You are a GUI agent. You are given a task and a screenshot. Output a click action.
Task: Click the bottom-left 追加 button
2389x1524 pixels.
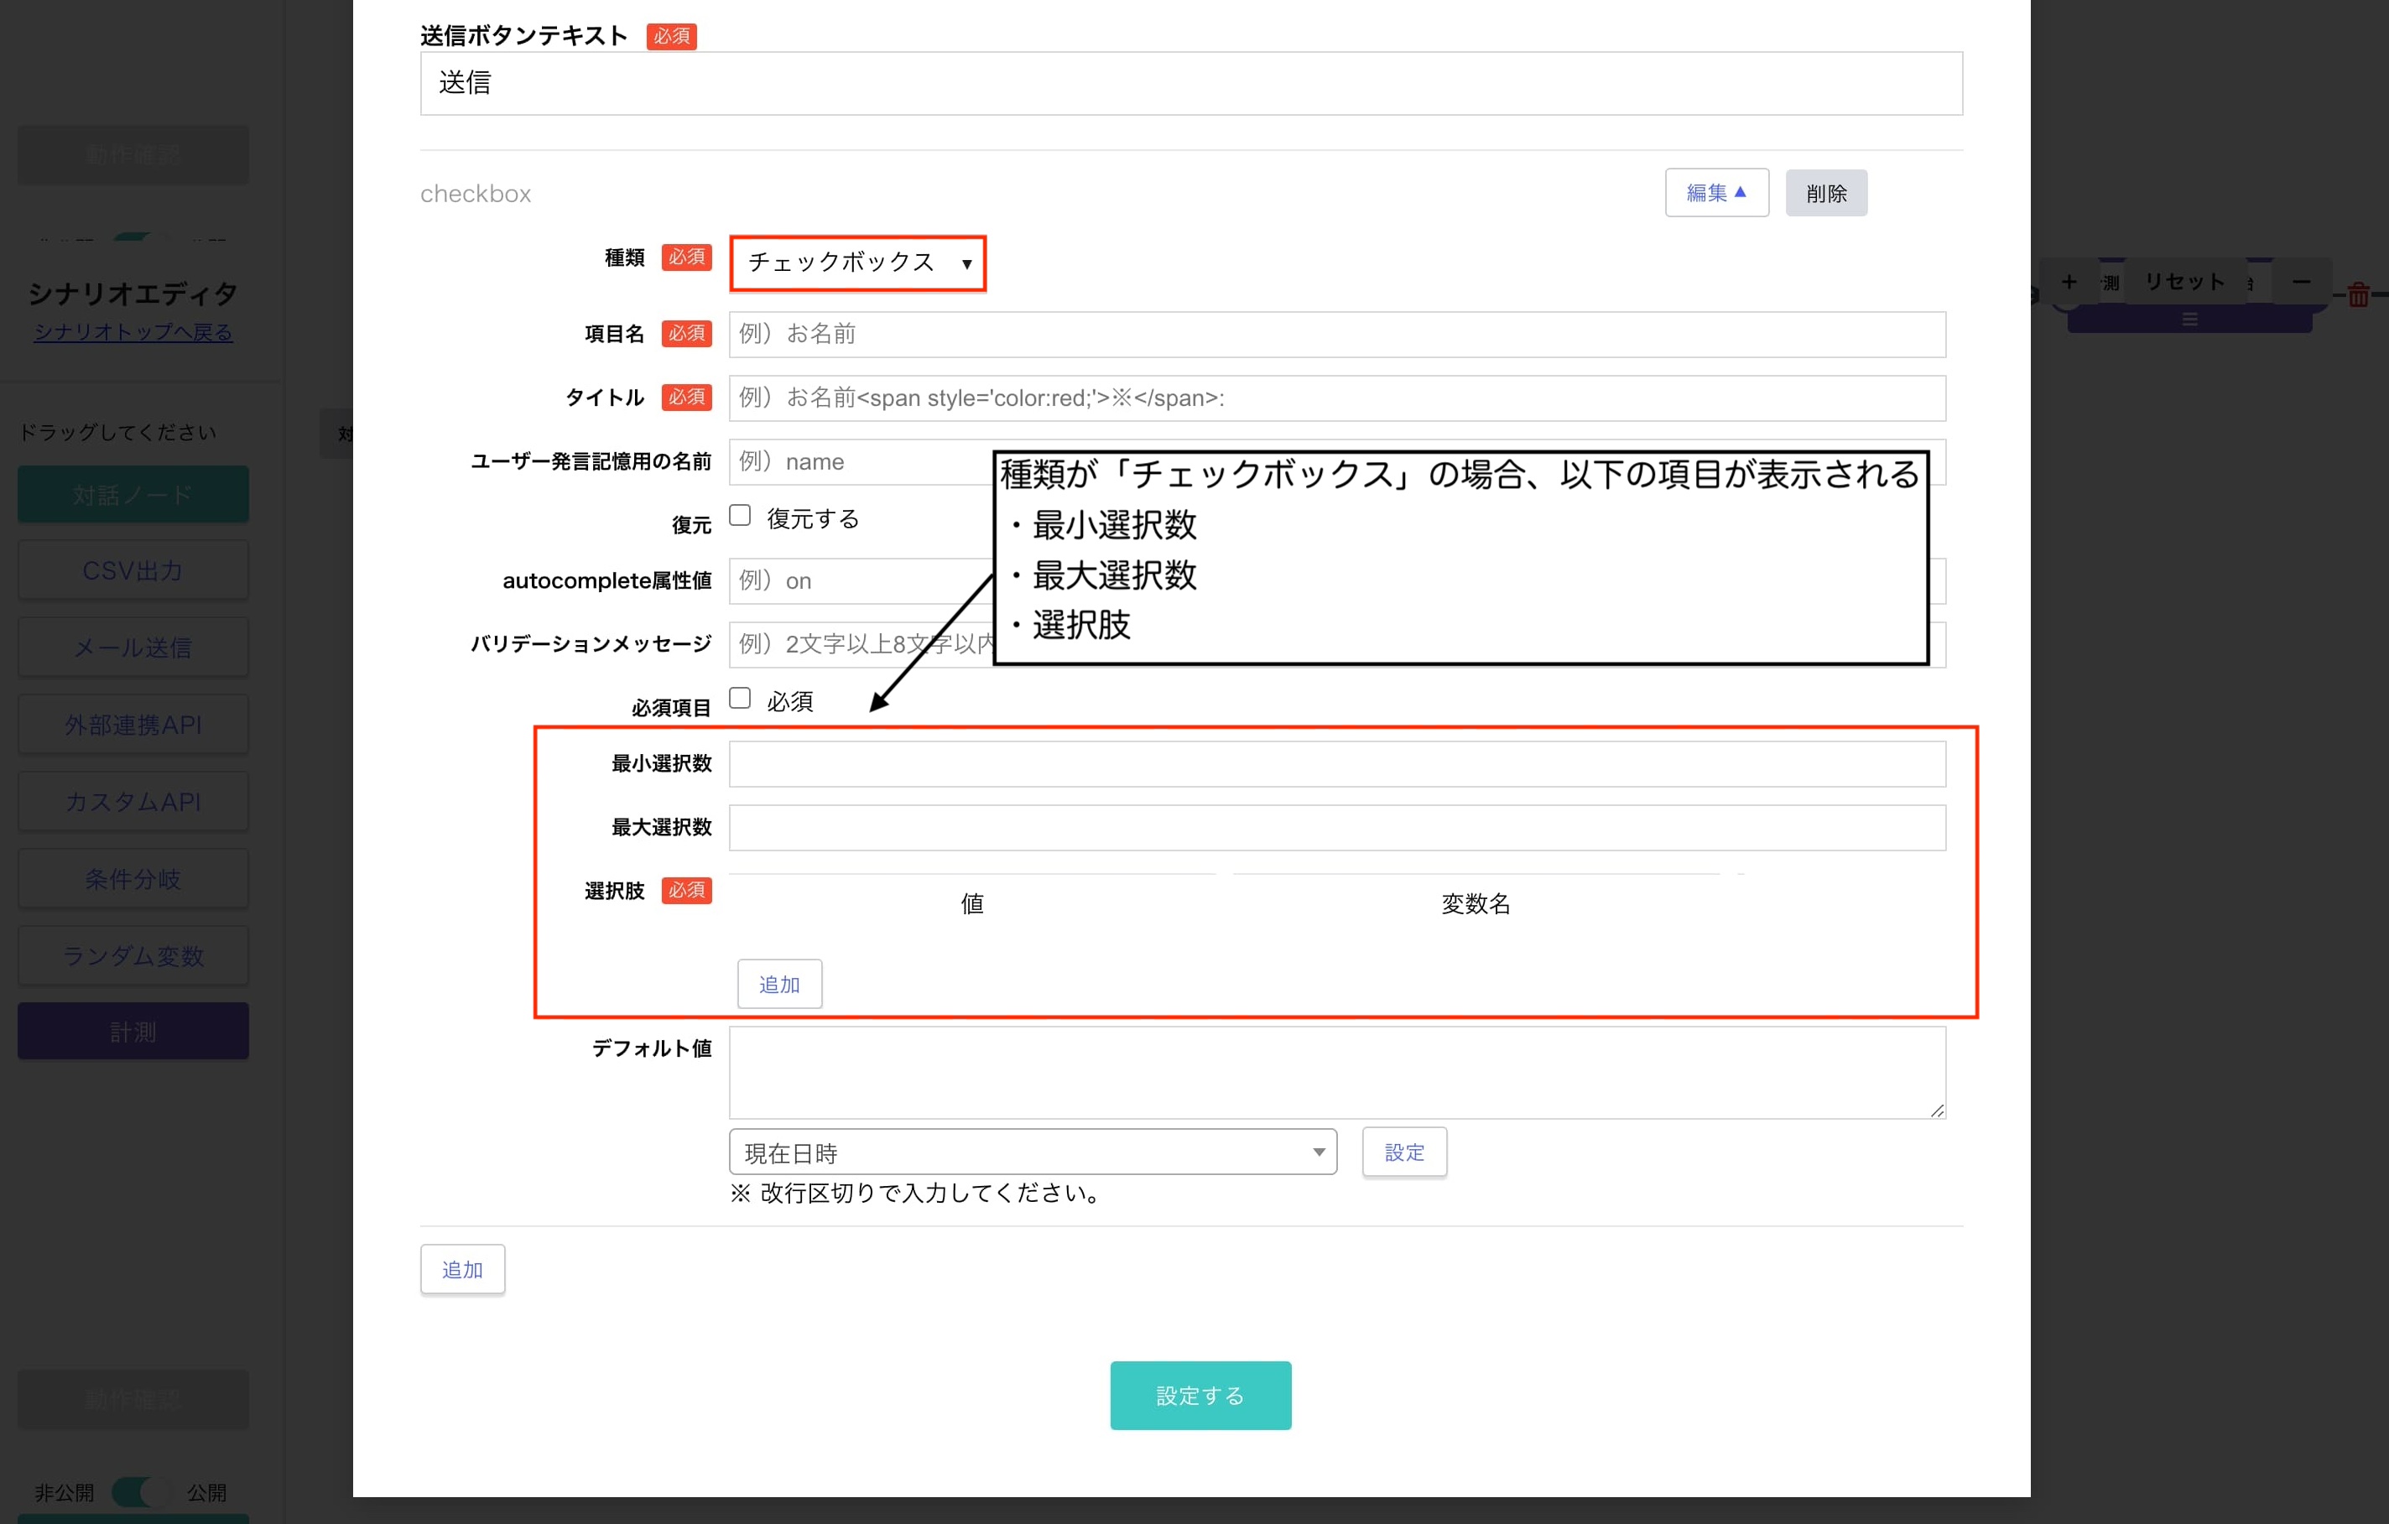click(x=462, y=1269)
